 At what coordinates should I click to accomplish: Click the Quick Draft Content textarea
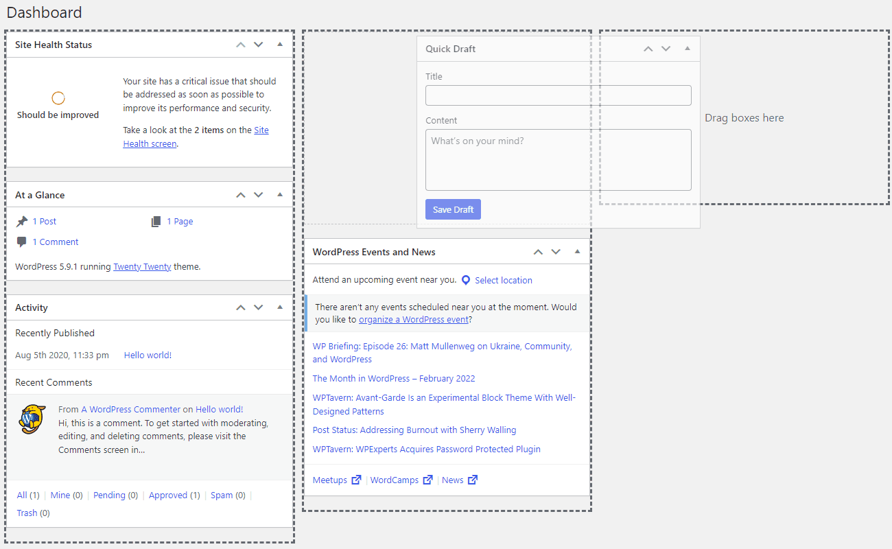click(x=559, y=160)
